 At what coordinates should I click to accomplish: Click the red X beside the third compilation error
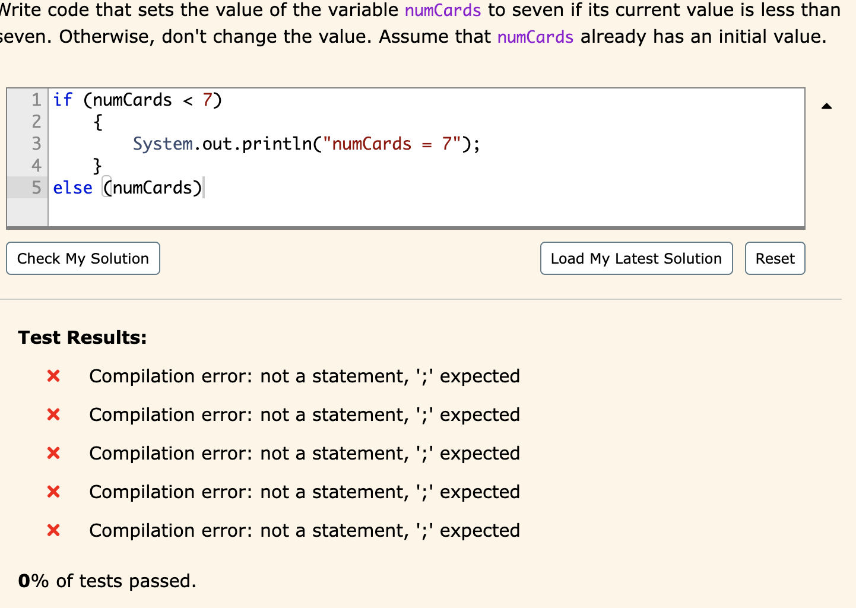(53, 453)
